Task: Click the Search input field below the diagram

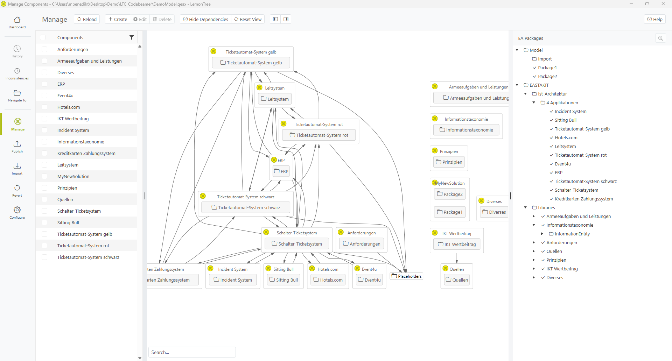Action: tap(192, 352)
